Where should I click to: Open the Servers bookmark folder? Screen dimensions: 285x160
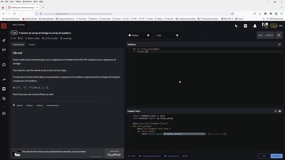point(117,19)
